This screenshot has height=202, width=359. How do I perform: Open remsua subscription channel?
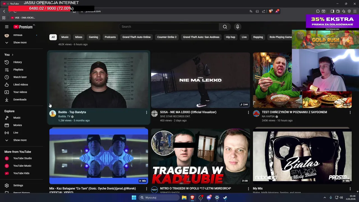21,35
